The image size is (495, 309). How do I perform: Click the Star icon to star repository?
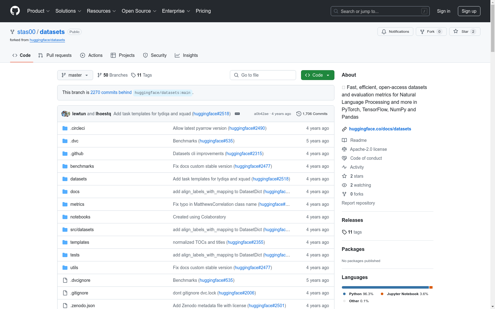[456, 32]
